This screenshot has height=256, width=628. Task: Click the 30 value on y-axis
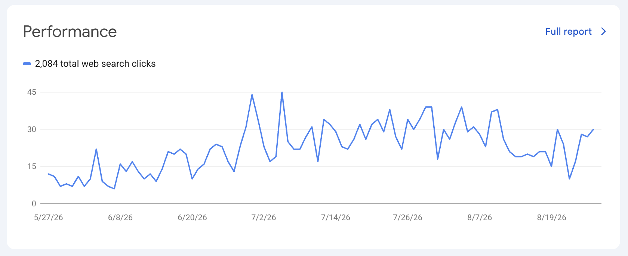32,129
